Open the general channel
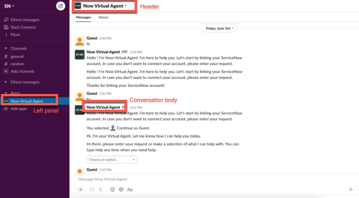 click(17, 57)
